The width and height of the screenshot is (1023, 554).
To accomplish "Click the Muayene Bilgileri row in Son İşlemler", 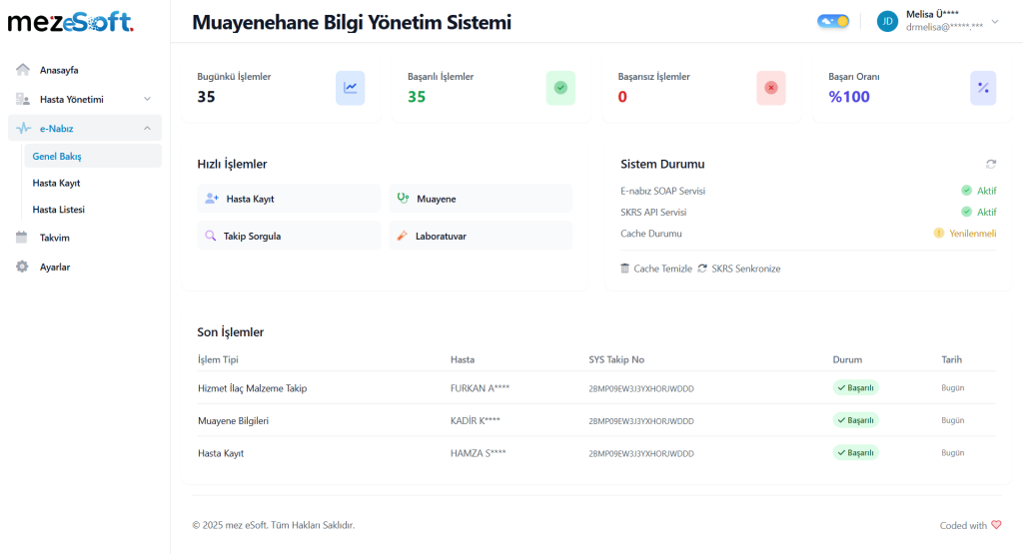I will point(234,420).
